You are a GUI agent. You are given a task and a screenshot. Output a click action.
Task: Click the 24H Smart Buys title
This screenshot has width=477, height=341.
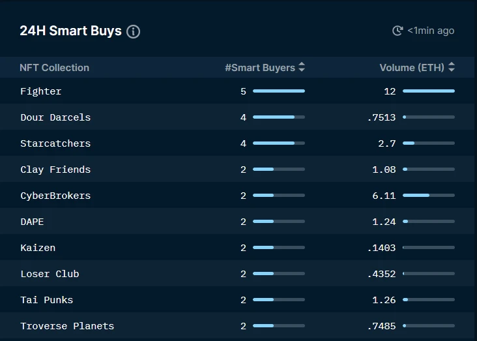click(70, 31)
